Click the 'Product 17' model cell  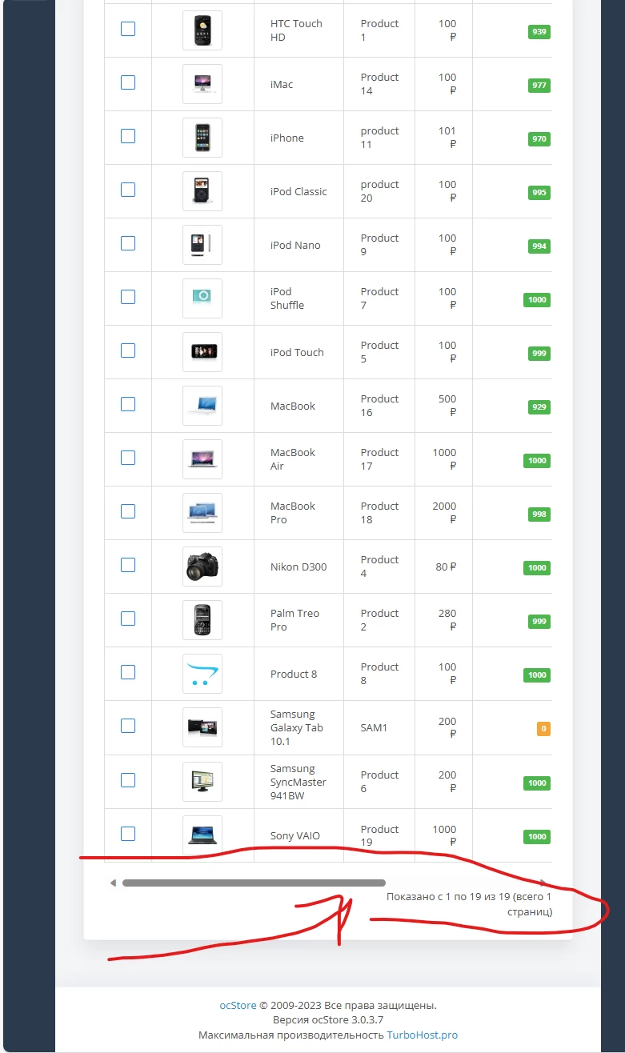379,459
